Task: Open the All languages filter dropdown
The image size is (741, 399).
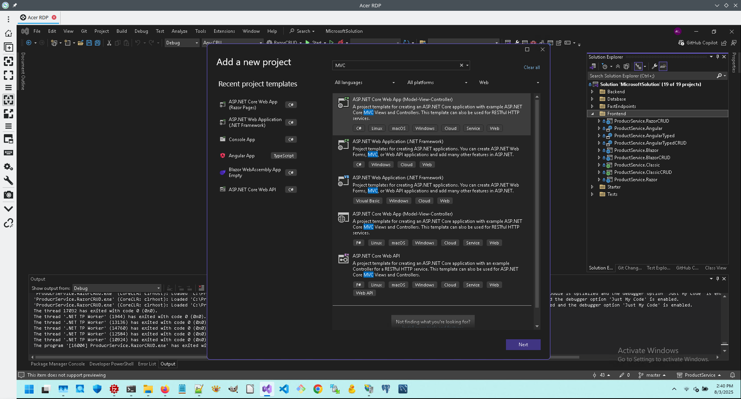Action: [365, 82]
